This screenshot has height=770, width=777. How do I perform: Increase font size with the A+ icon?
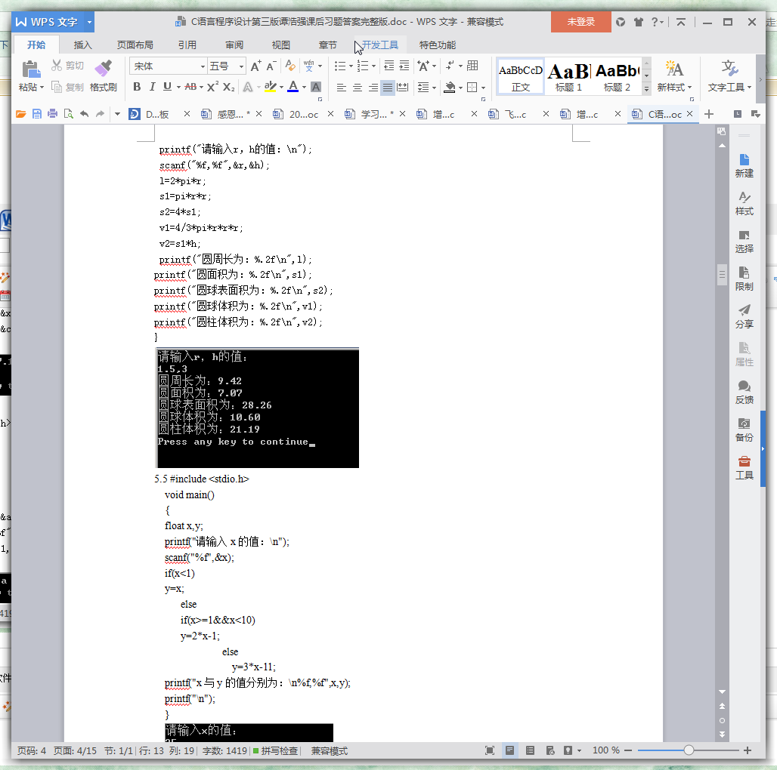tap(255, 66)
